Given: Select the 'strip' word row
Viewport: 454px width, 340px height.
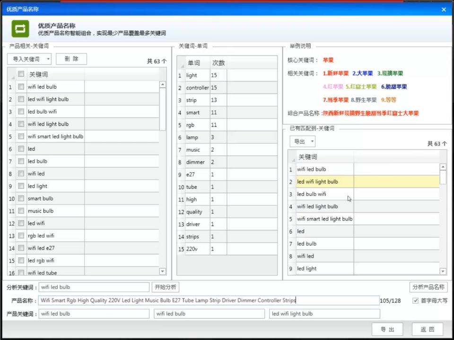Looking at the screenshot, I should [227, 100].
